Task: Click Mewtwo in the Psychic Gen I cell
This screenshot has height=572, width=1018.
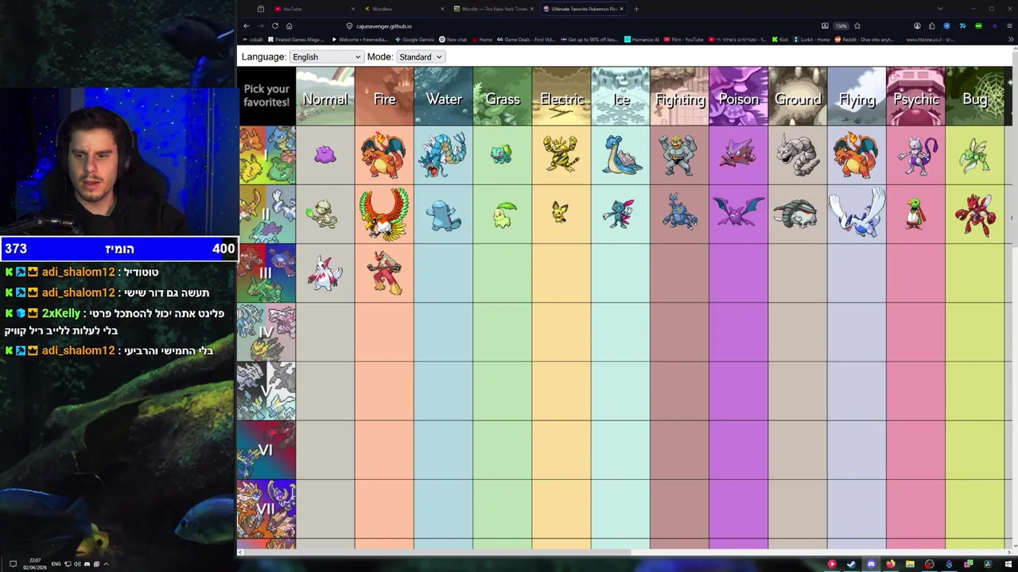Action: click(916, 156)
